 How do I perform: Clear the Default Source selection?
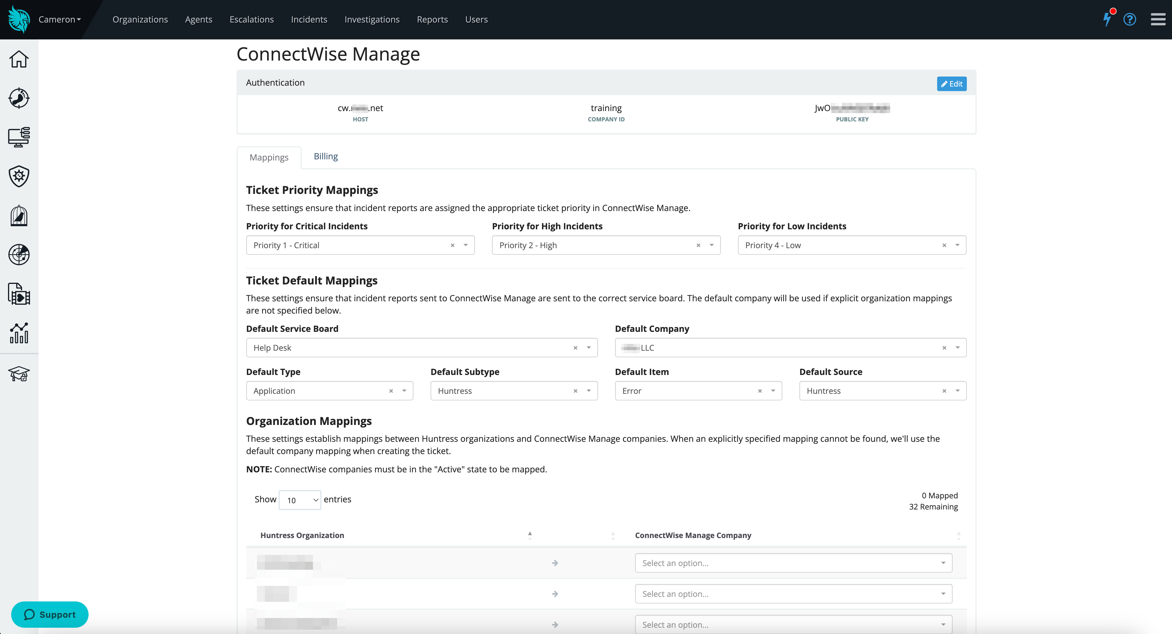point(944,391)
